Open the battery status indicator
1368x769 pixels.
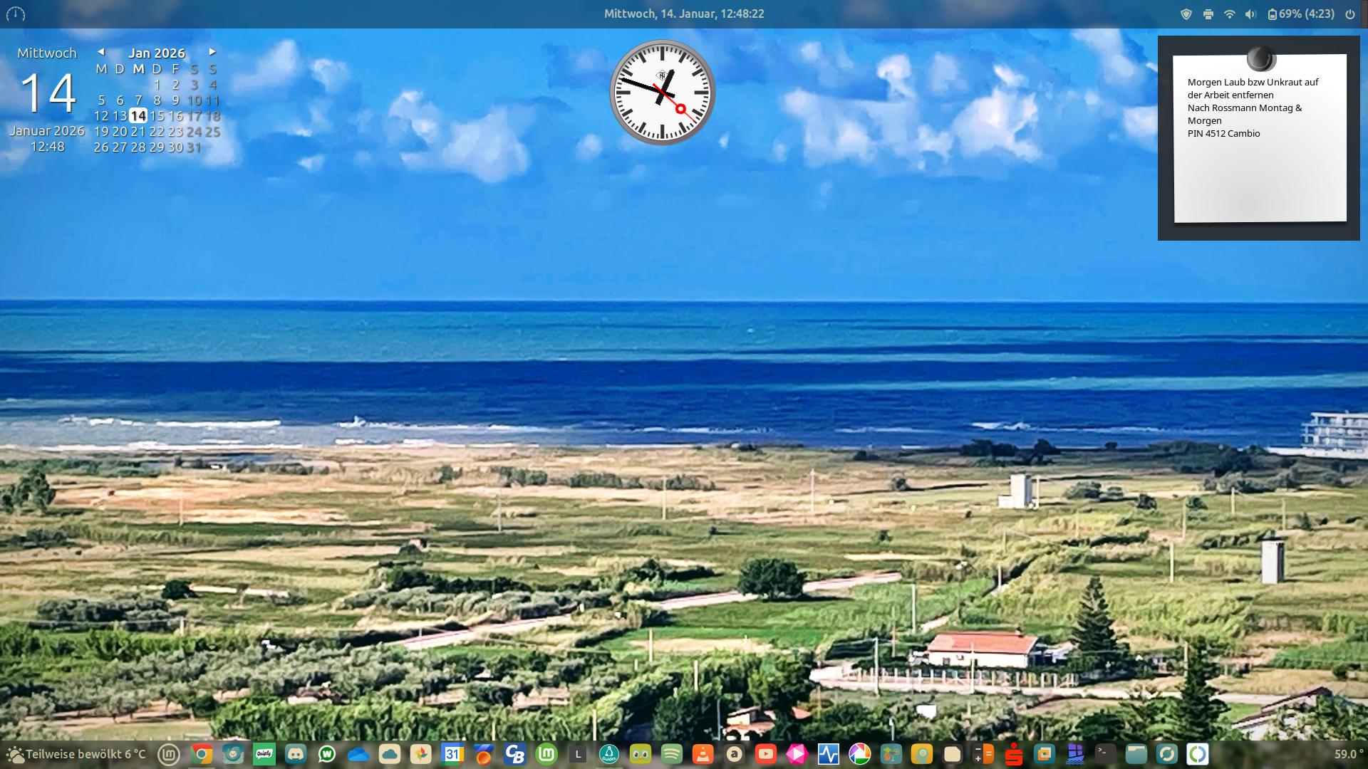pos(1301,14)
